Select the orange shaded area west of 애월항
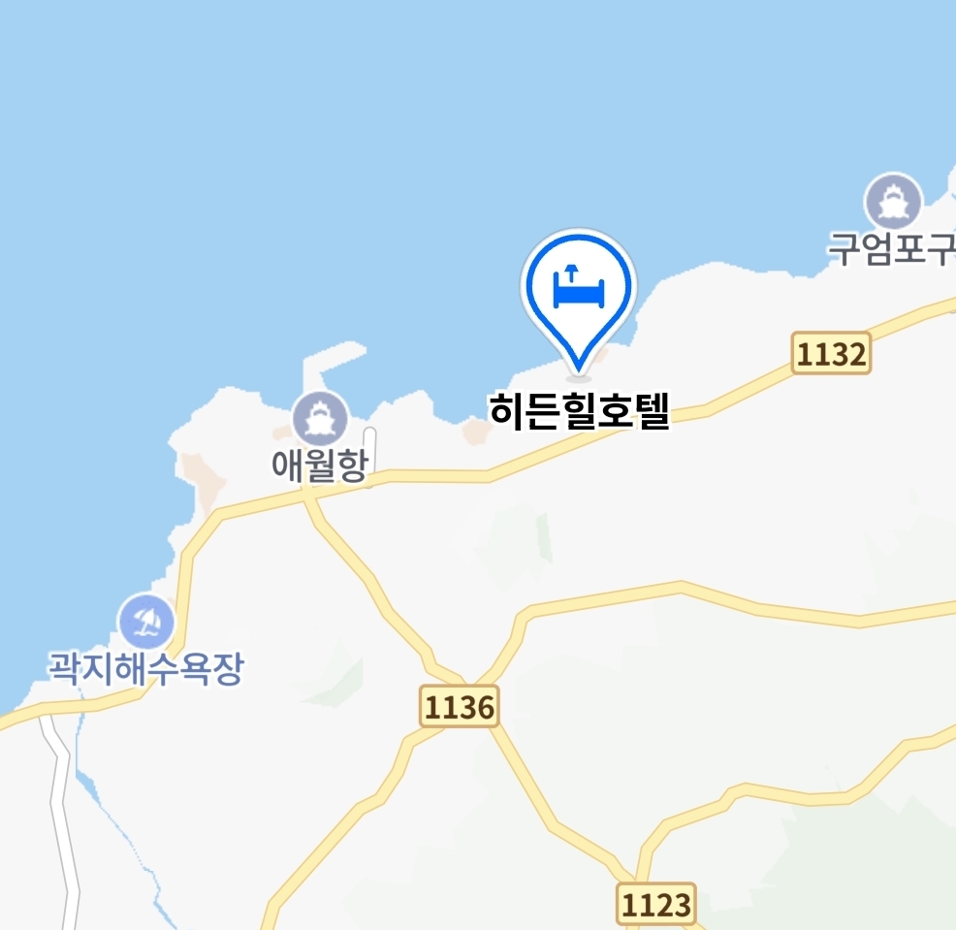This screenshot has width=956, height=930. [203, 480]
